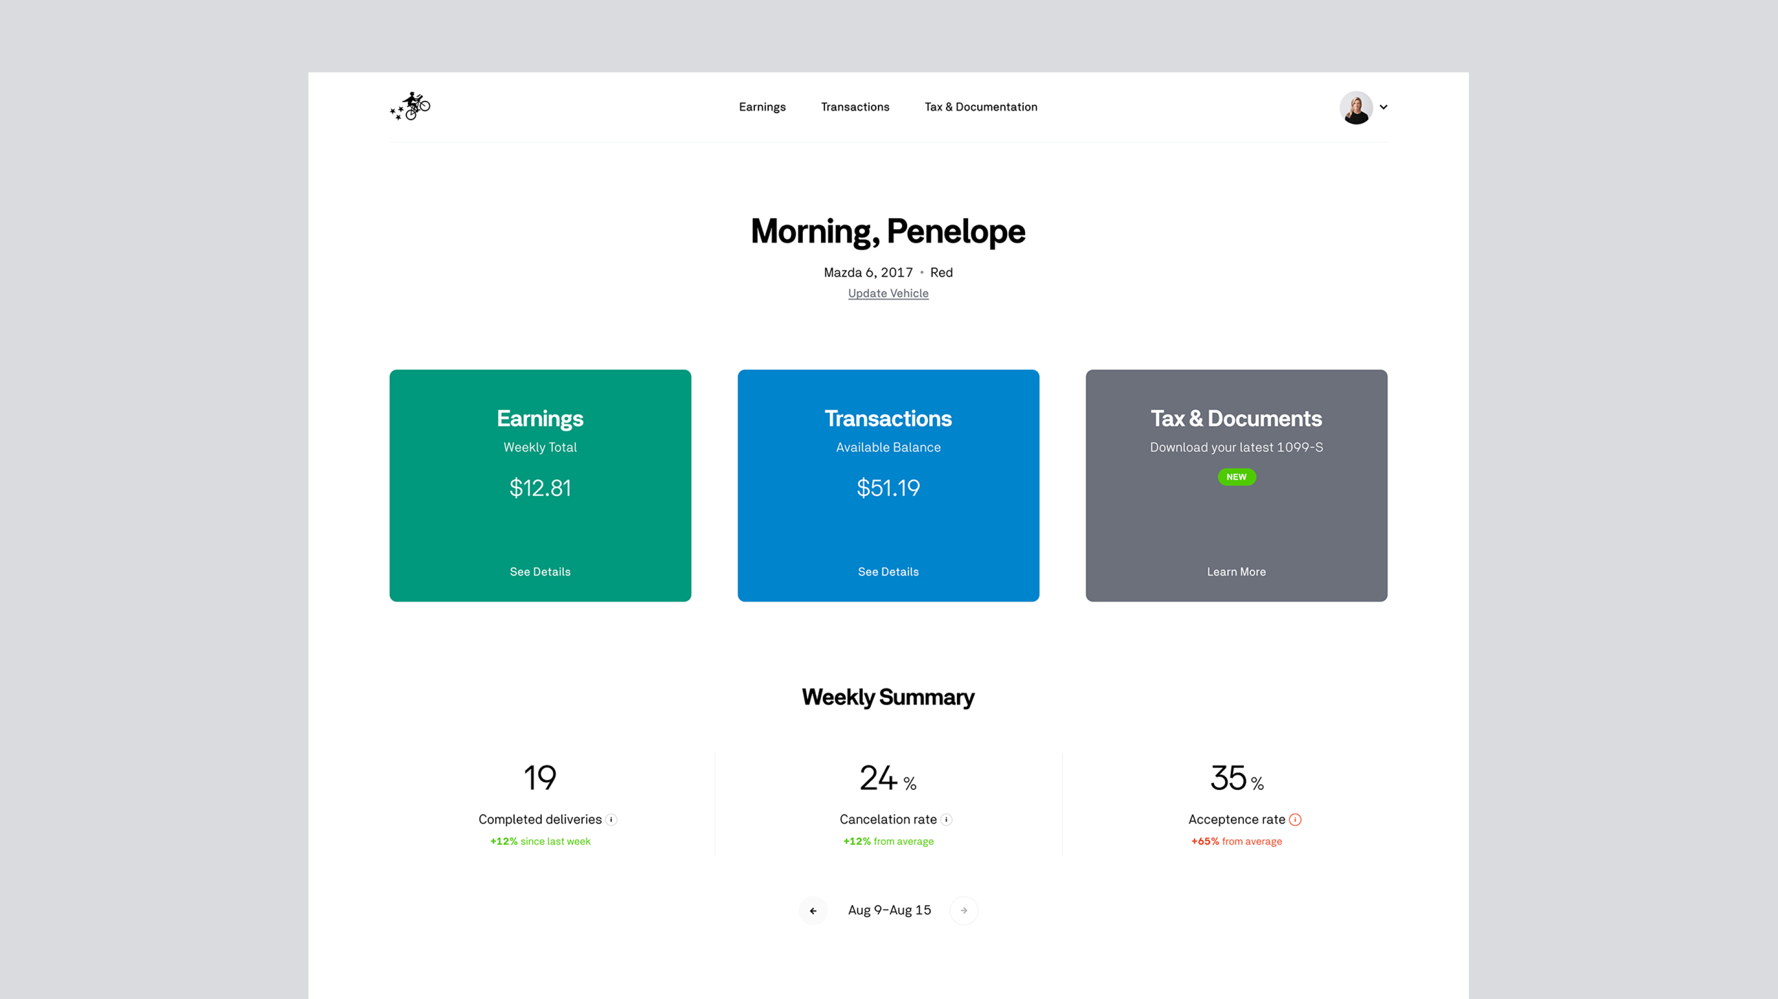Open the Completed deliveries info tooltip
This screenshot has width=1778, height=999.
(611, 820)
